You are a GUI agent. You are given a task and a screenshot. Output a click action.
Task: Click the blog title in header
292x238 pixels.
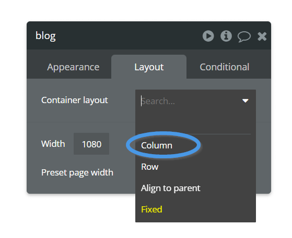click(x=45, y=36)
